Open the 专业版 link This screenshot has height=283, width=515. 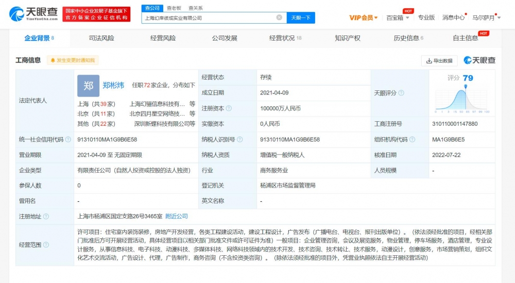click(x=426, y=17)
